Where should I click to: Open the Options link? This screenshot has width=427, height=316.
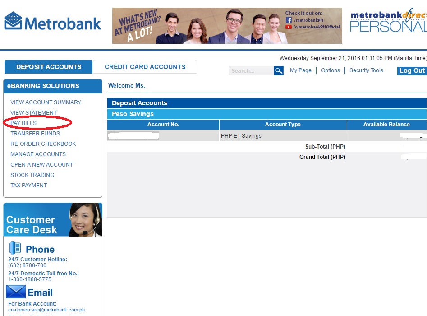pos(331,70)
